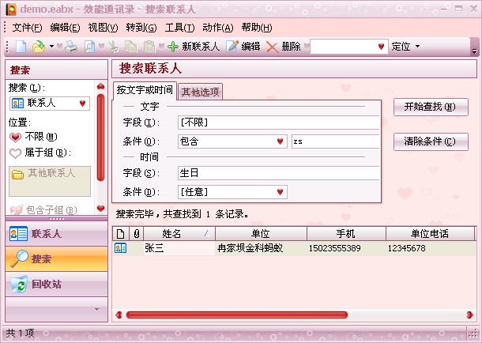The height and width of the screenshot is (343, 482).
Task: Click the new document toolbar icon
Action: pos(21,47)
